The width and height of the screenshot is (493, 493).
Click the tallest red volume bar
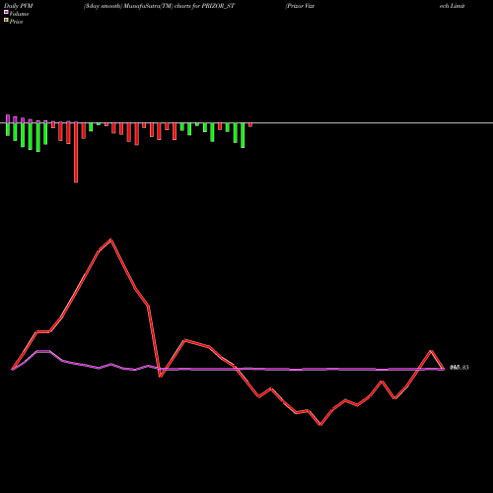pyautogui.click(x=76, y=153)
